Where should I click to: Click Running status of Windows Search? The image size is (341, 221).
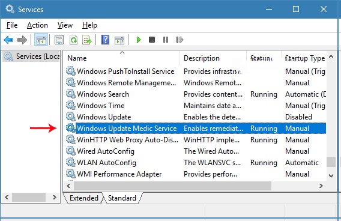(x=264, y=94)
